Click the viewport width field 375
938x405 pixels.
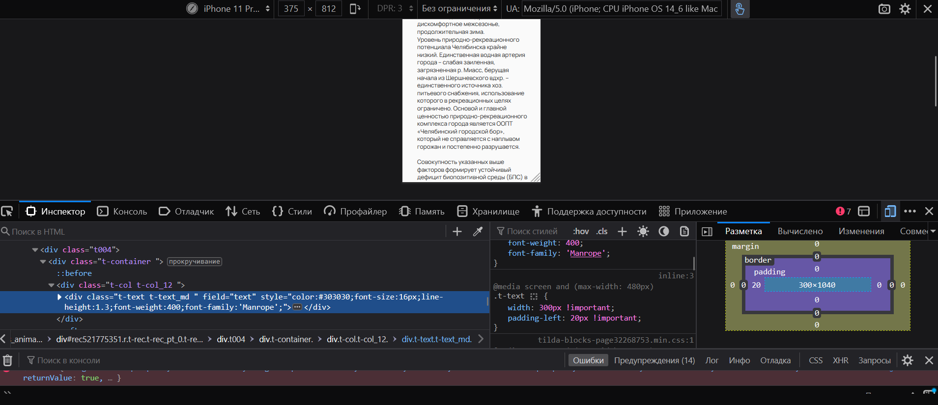291,9
